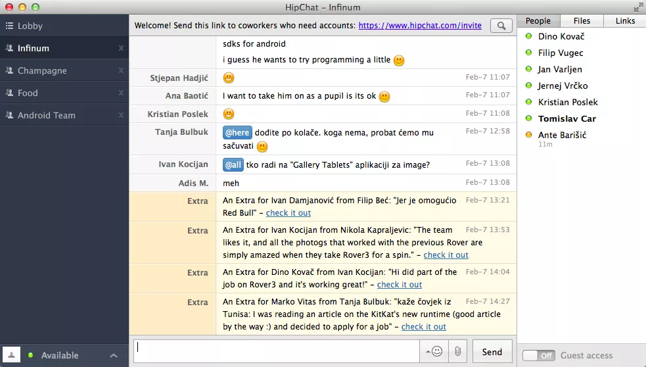Screen dimensions: 646x367
Task: Close the Android Team room
Action: click(x=121, y=116)
